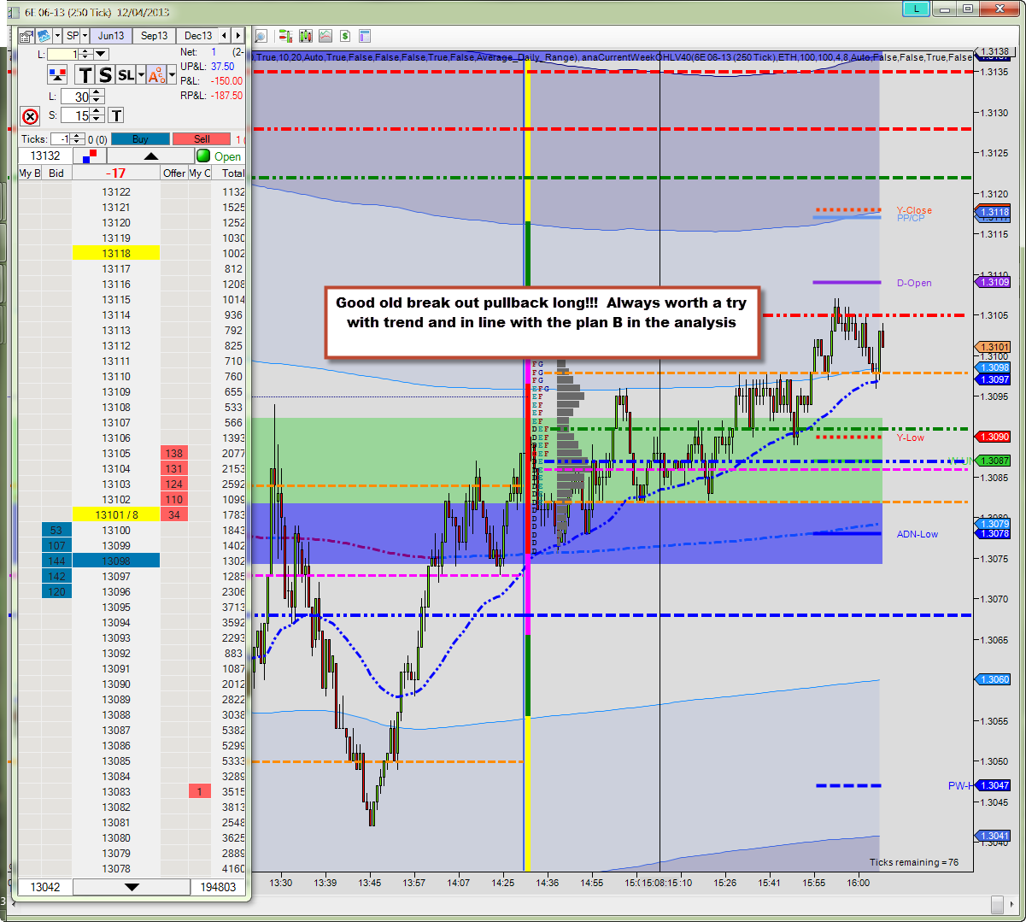This screenshot has width=1026, height=922.
Task: Click the red Sell button
Action: click(202, 138)
